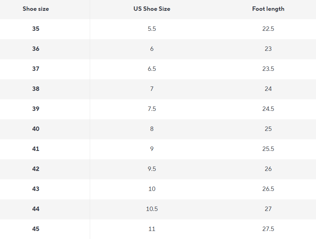Click foot length 25.5 value

pyautogui.click(x=268, y=149)
